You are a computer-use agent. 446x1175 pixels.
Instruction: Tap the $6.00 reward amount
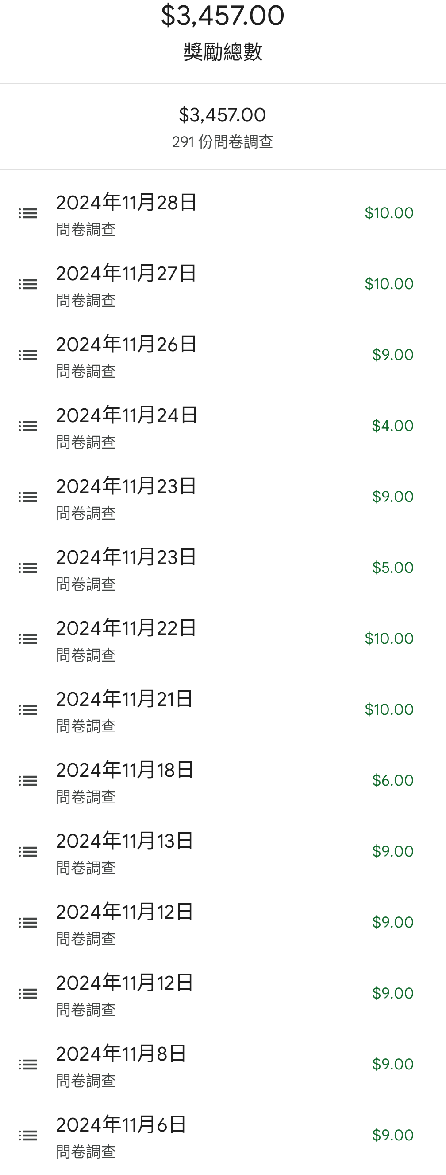(392, 780)
